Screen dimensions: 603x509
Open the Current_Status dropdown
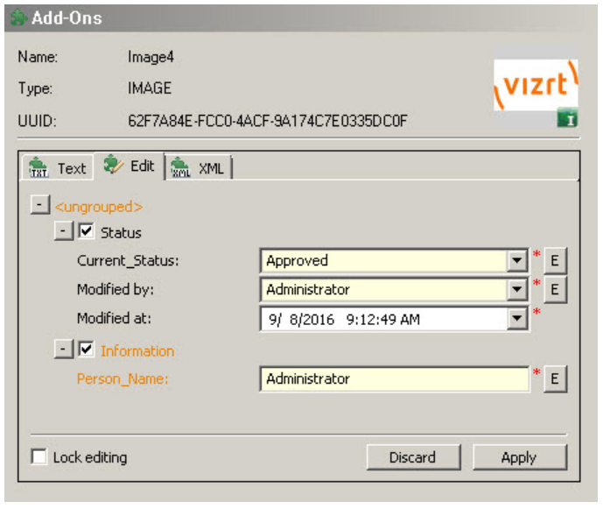click(517, 261)
